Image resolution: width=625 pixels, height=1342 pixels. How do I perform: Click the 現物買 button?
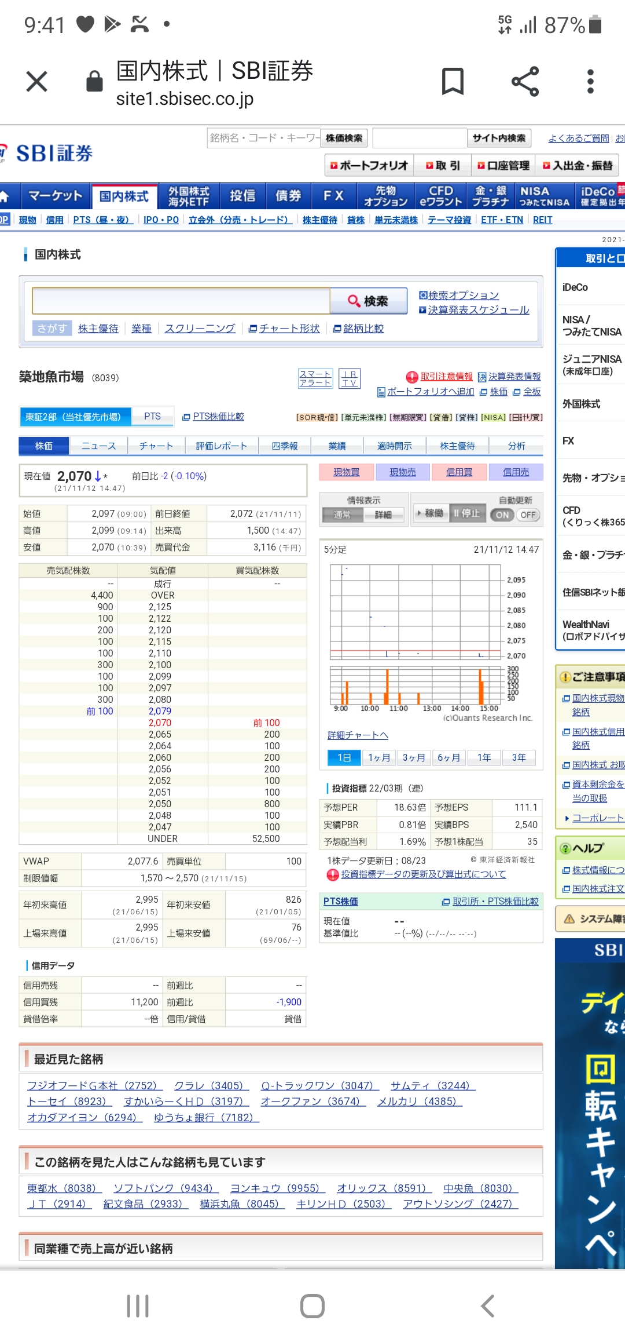346,472
